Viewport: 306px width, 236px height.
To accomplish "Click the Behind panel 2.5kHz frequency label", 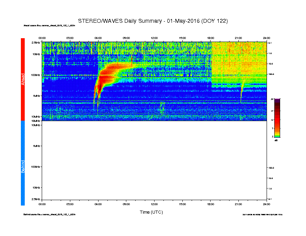I will (x=36, y=199).
